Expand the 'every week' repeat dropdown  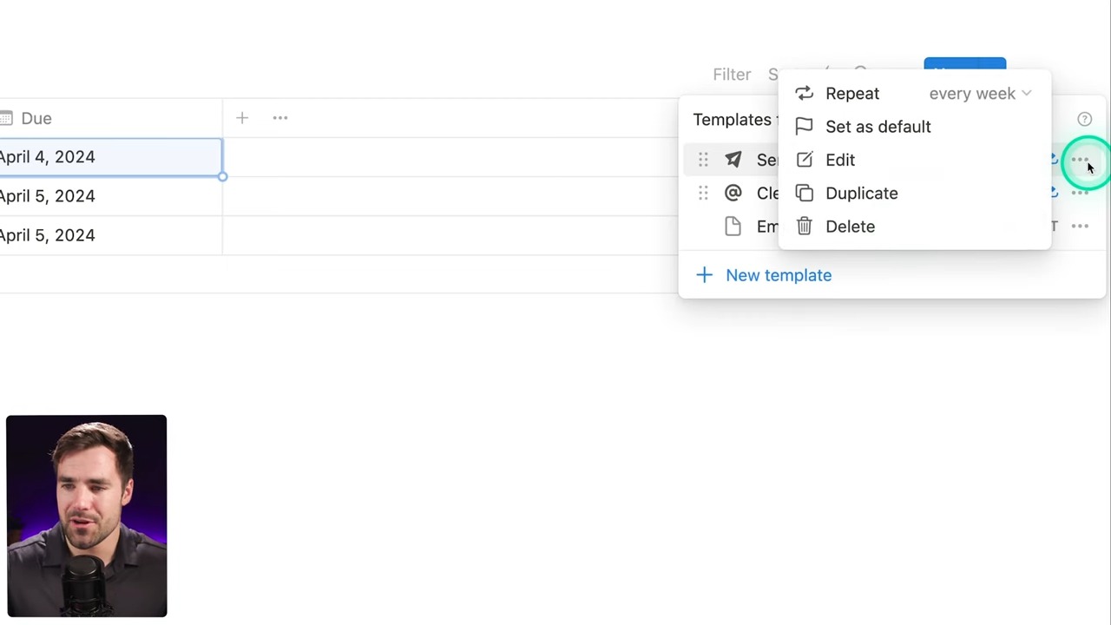[980, 94]
